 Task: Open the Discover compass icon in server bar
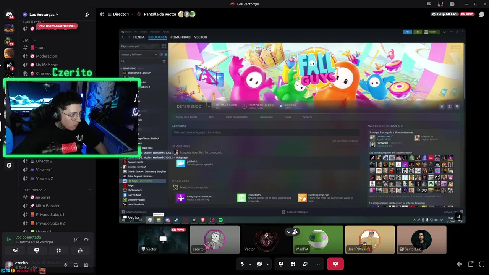(9, 165)
